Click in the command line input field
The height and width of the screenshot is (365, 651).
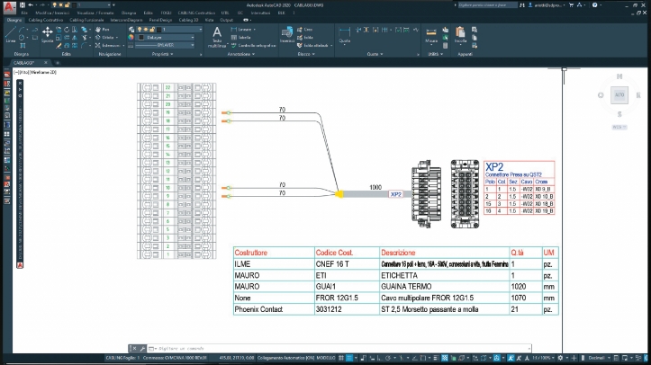342,349
